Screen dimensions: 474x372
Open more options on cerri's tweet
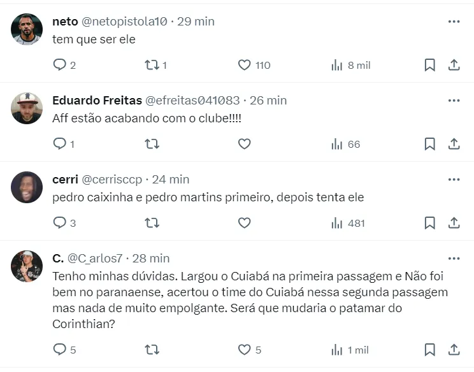coord(454,179)
